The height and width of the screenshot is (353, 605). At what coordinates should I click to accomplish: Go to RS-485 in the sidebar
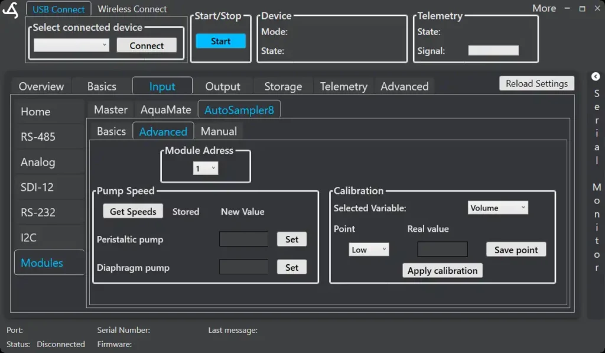click(x=38, y=137)
